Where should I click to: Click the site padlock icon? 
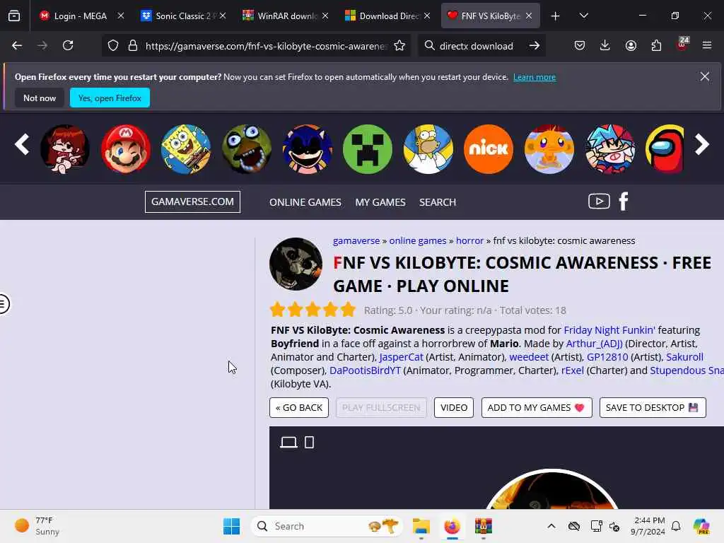pos(133,46)
